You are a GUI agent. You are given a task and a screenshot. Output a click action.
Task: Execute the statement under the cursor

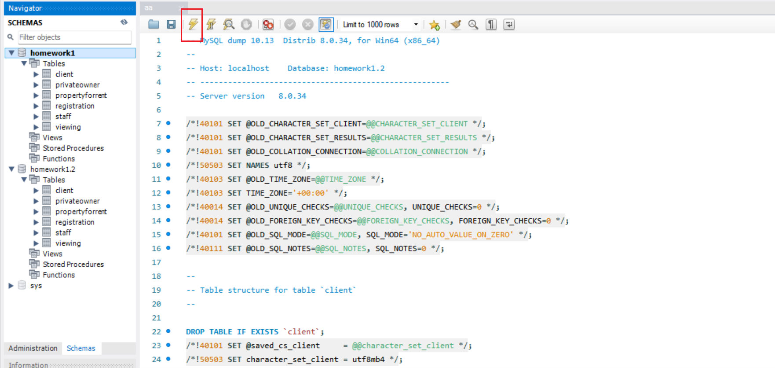click(211, 24)
